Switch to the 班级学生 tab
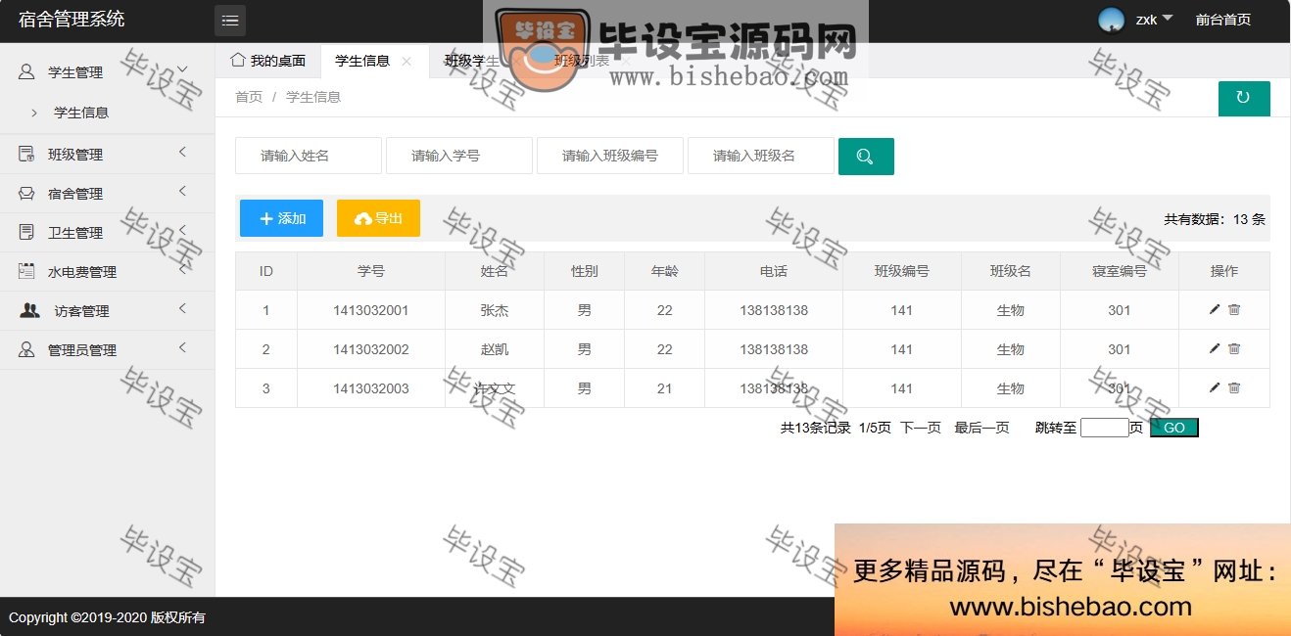 pyautogui.click(x=471, y=61)
